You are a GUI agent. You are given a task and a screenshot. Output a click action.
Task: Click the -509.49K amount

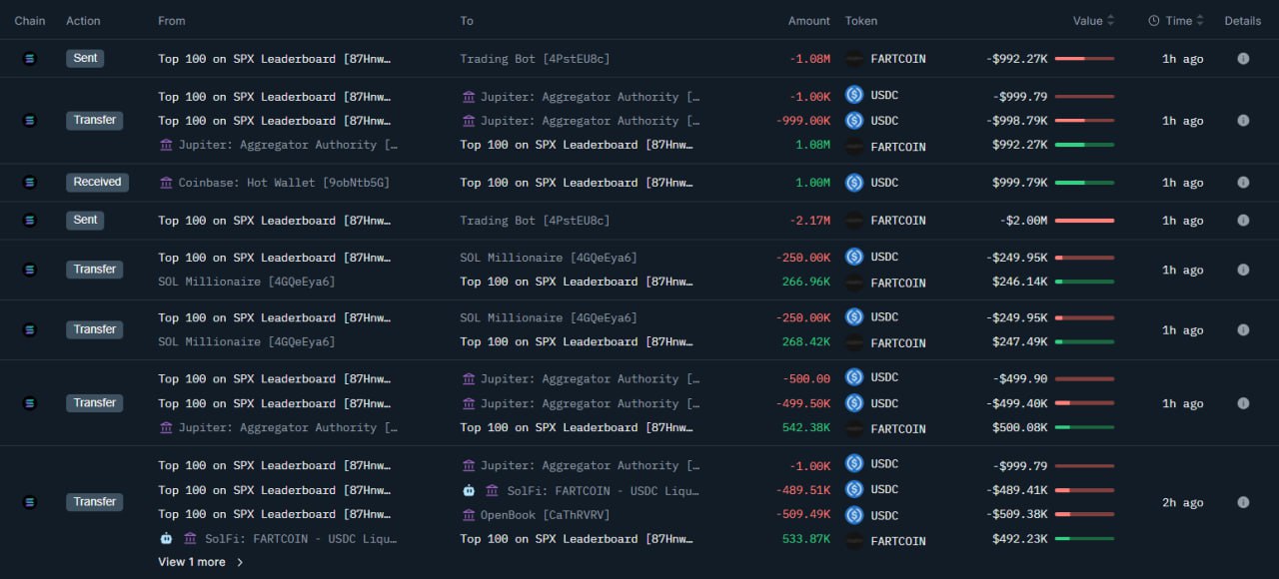click(802, 515)
